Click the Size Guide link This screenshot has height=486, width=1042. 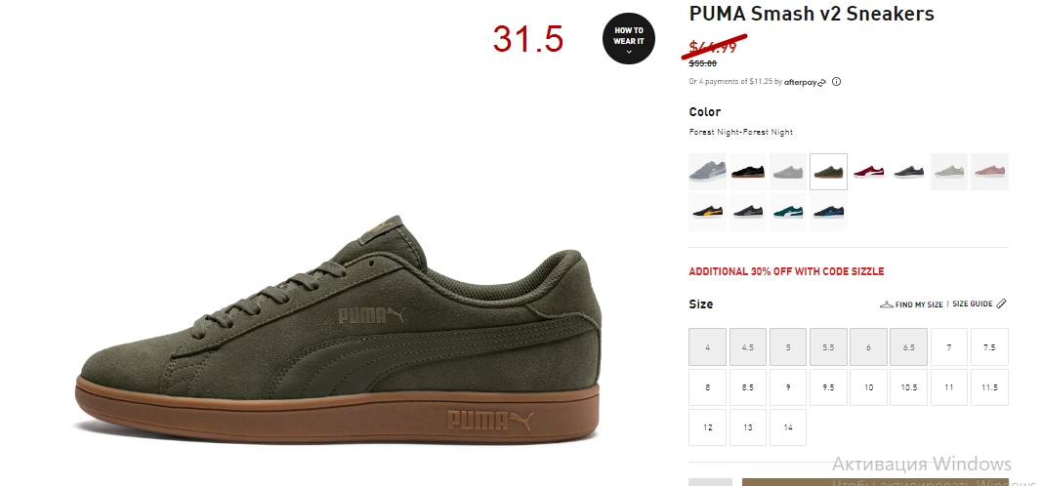click(973, 304)
